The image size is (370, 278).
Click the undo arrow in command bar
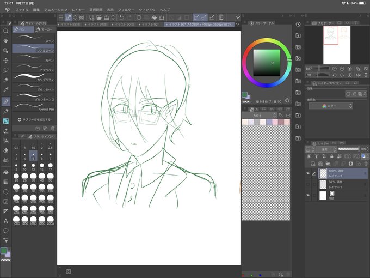pos(121,17)
